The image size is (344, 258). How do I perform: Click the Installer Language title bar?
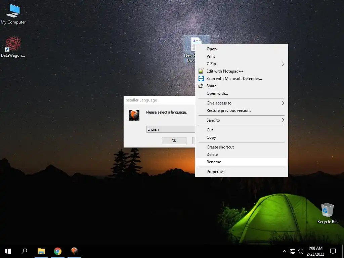pos(159,100)
